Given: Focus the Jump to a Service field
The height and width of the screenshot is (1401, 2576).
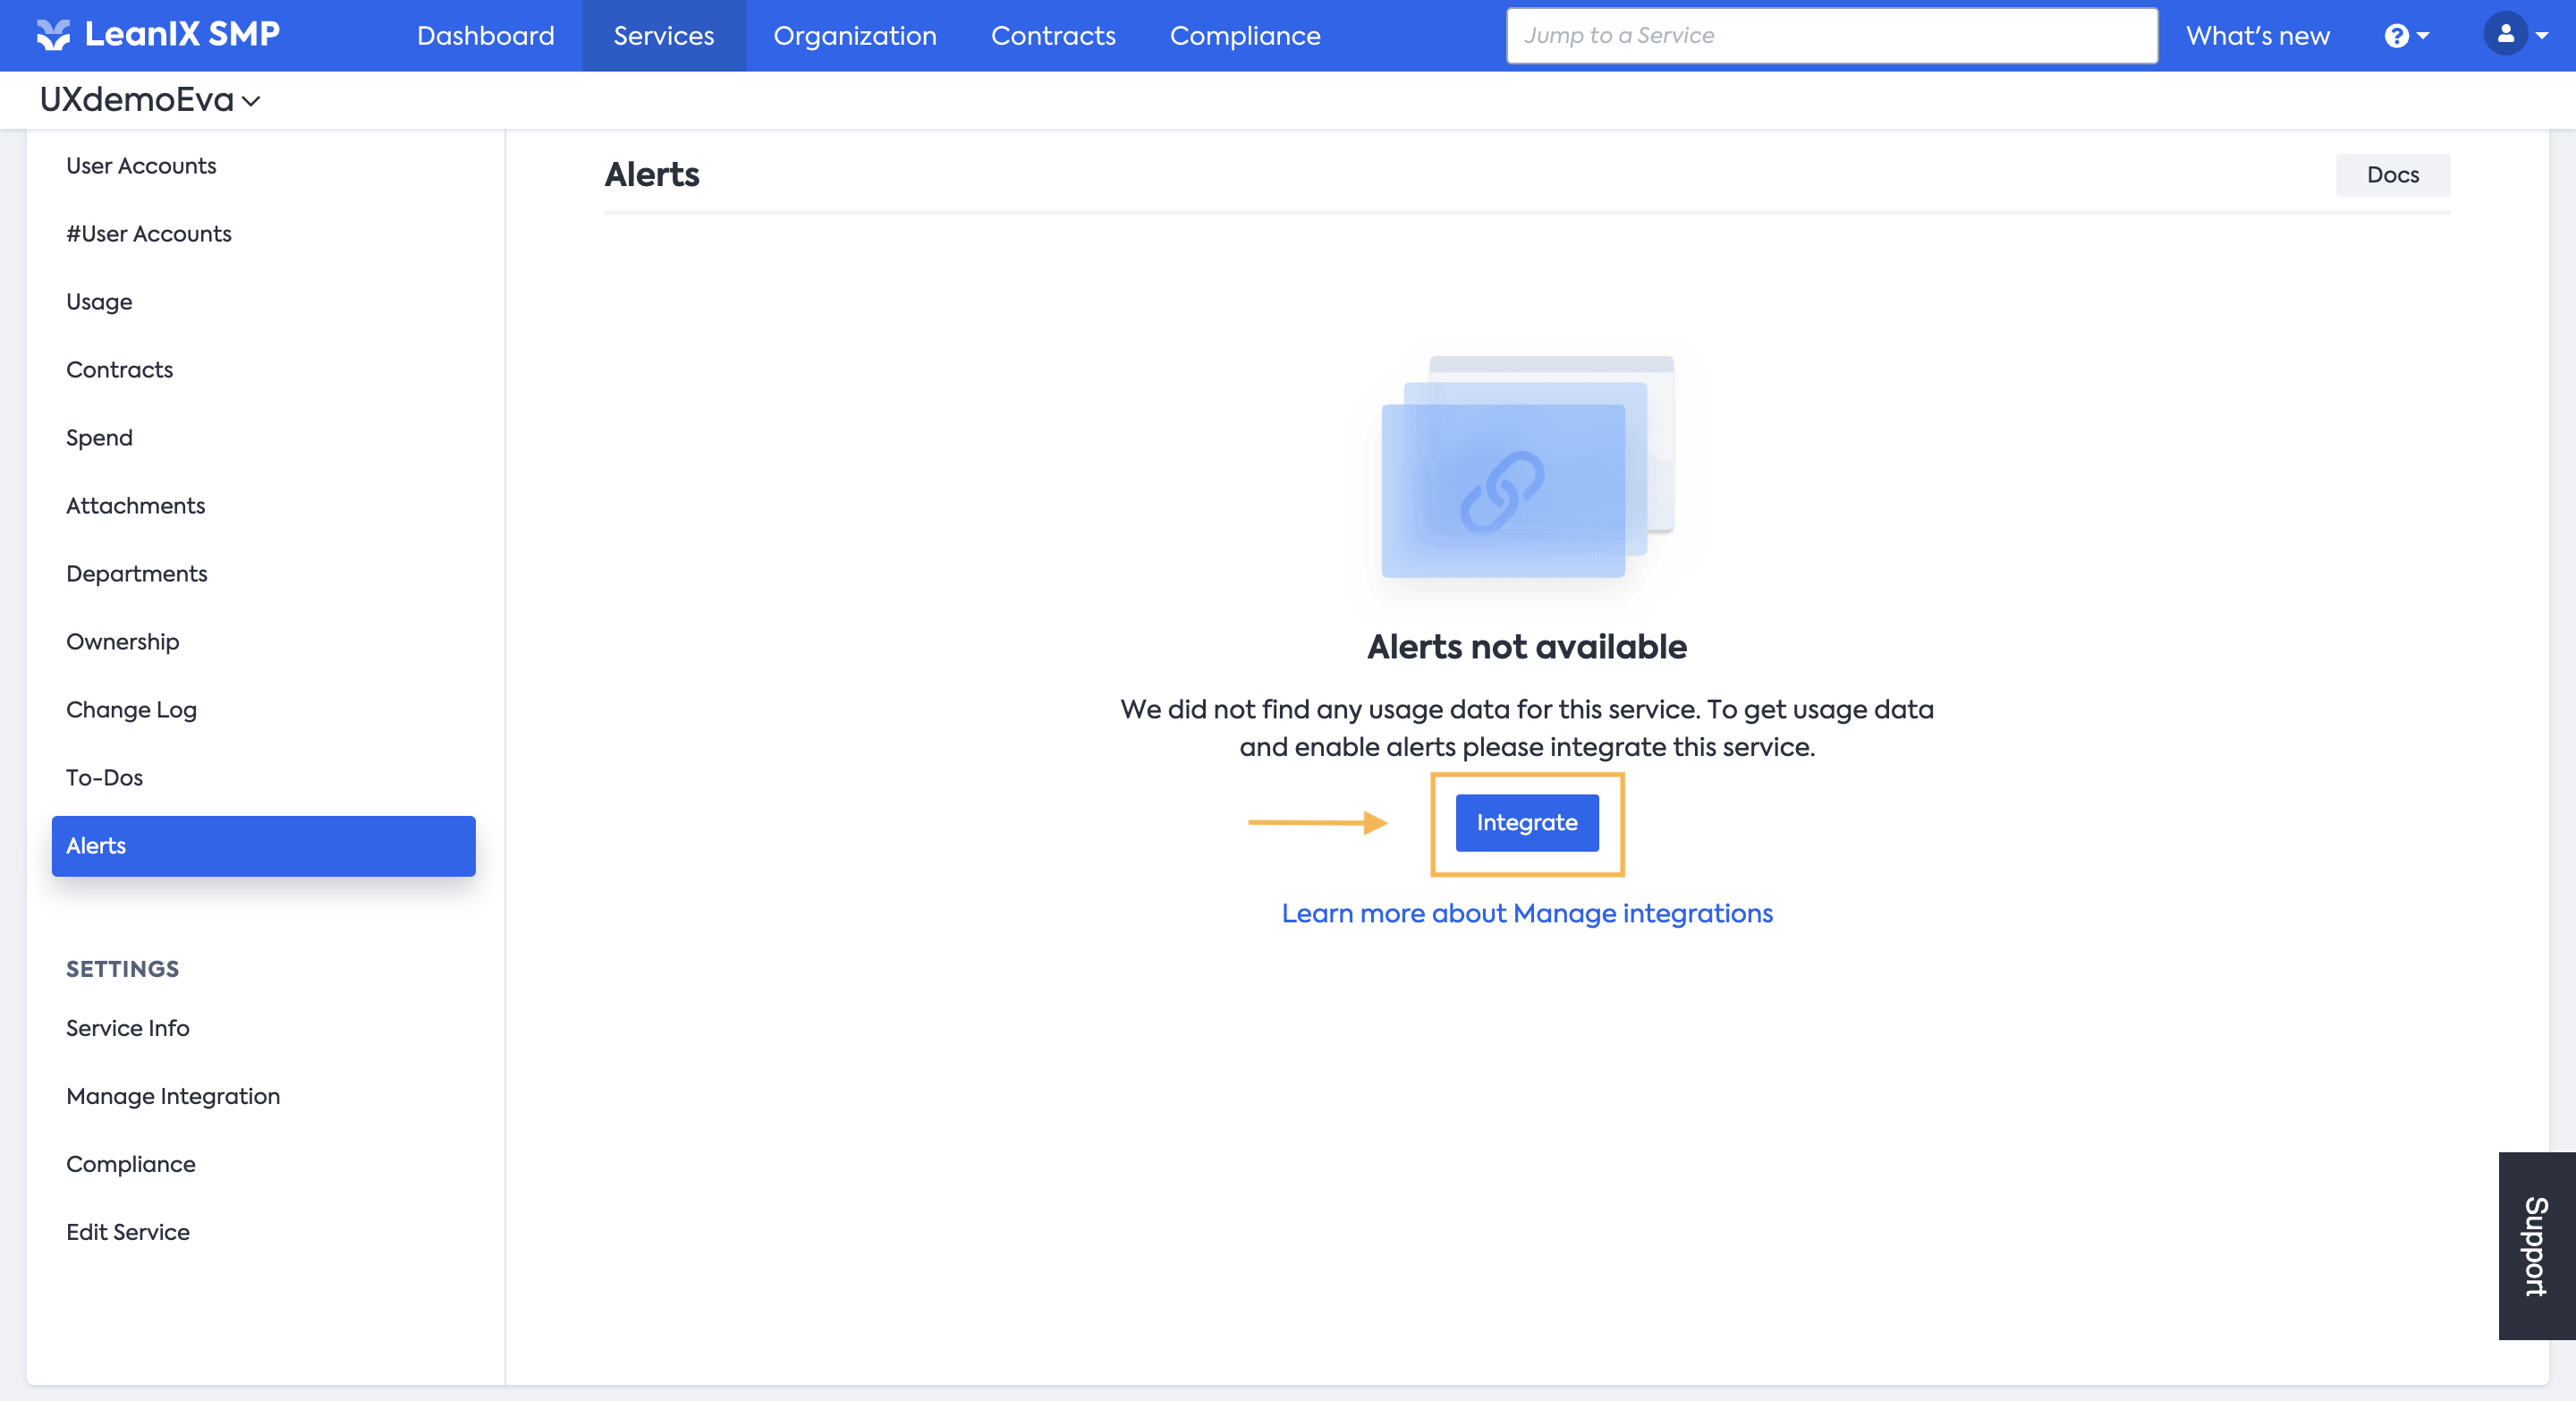Looking at the screenshot, I should tap(1831, 36).
